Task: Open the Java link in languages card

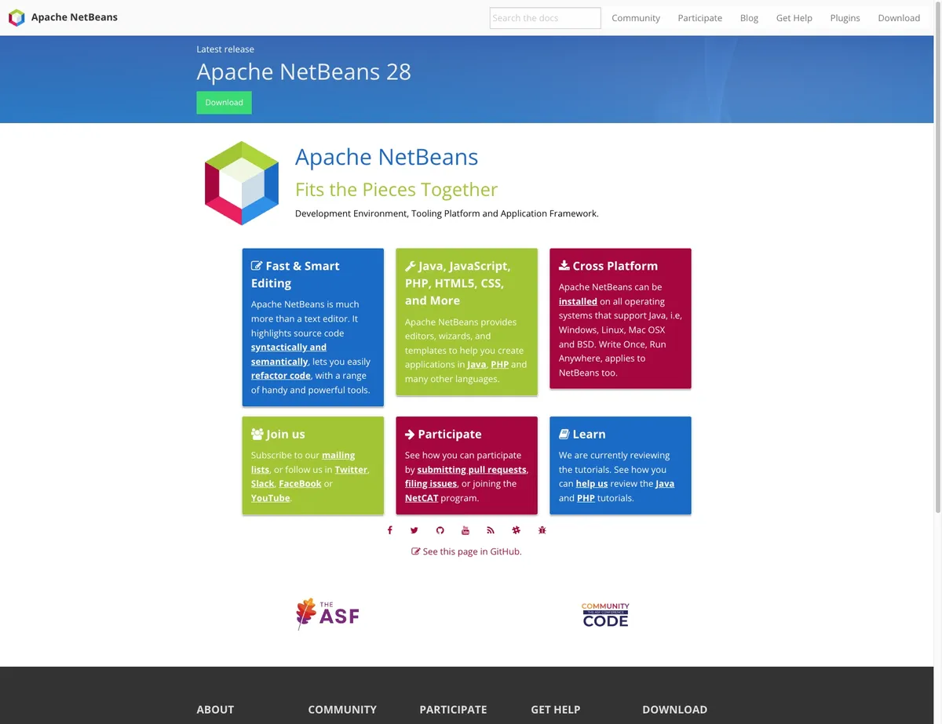Action: pyautogui.click(x=476, y=365)
